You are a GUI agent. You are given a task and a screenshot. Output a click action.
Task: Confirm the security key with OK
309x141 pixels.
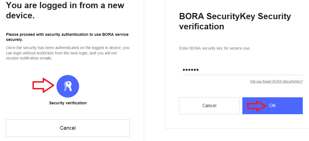coord(273,105)
